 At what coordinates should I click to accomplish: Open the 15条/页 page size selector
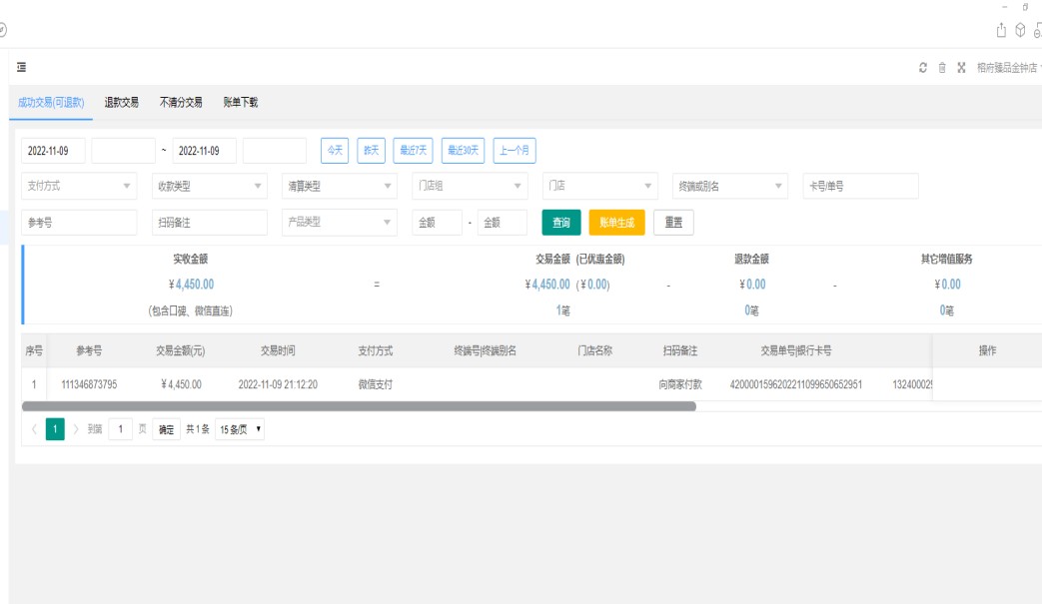click(x=240, y=429)
